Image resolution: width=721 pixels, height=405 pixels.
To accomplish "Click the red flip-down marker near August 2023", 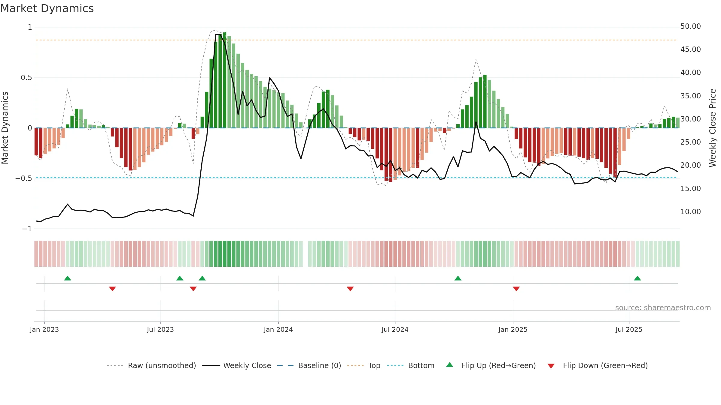I will 193,289.
